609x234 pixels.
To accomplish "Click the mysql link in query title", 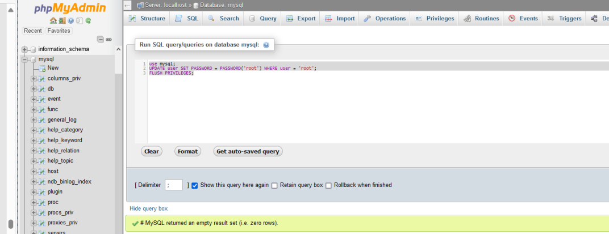I will (x=250, y=45).
